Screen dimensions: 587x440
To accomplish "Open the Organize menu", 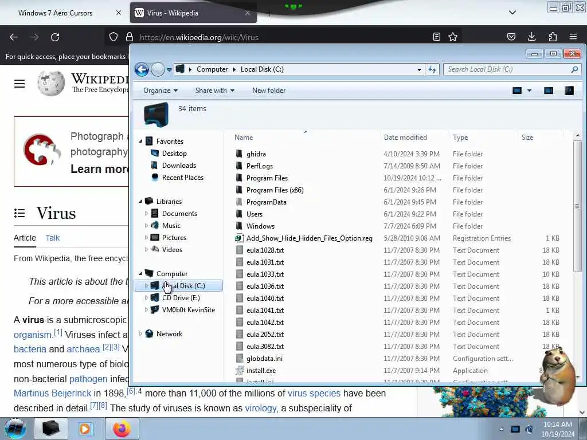I will click(161, 91).
